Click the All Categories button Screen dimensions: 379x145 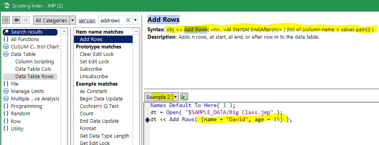[51, 20]
